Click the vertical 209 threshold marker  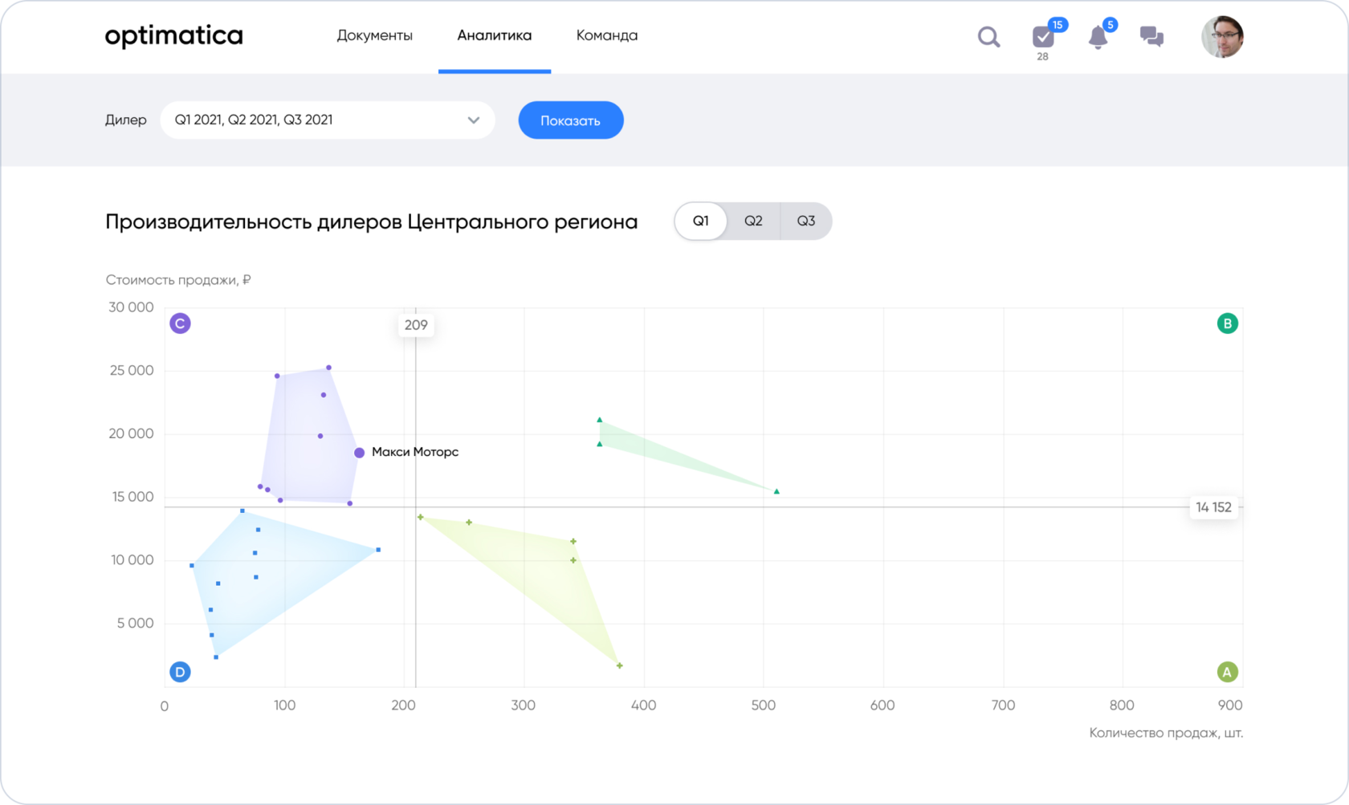coord(416,325)
